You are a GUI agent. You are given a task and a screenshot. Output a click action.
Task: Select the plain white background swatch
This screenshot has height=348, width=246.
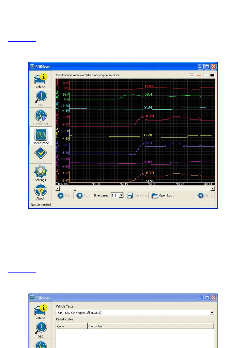point(205,75)
